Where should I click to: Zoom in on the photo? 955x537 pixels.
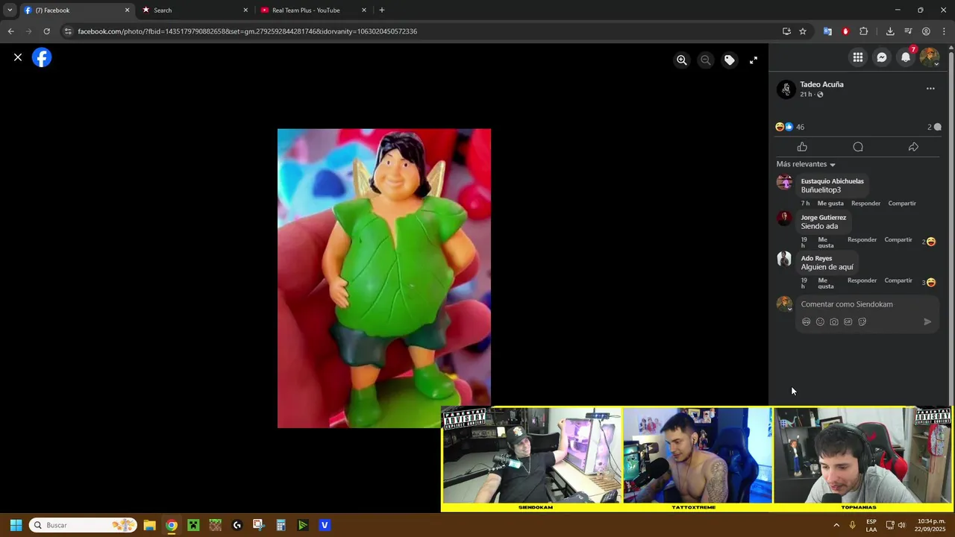(681, 60)
